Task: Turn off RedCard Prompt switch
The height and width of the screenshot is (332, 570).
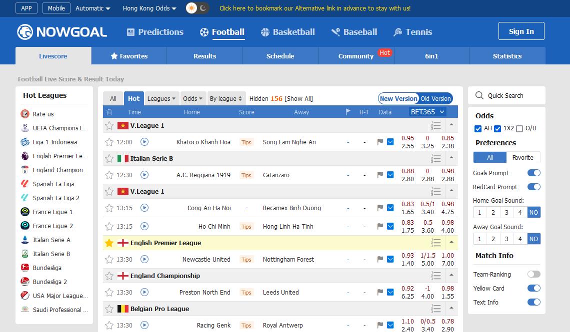Action: coord(533,187)
